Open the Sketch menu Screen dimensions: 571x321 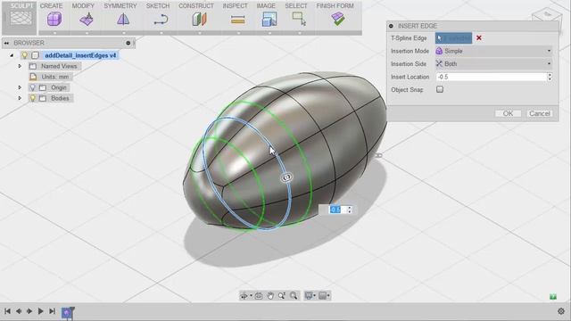pos(158,6)
